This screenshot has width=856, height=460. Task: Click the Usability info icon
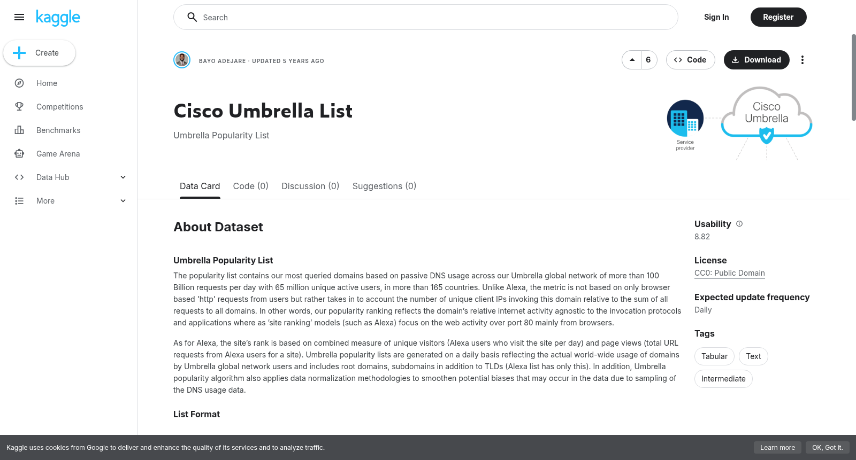tap(739, 224)
